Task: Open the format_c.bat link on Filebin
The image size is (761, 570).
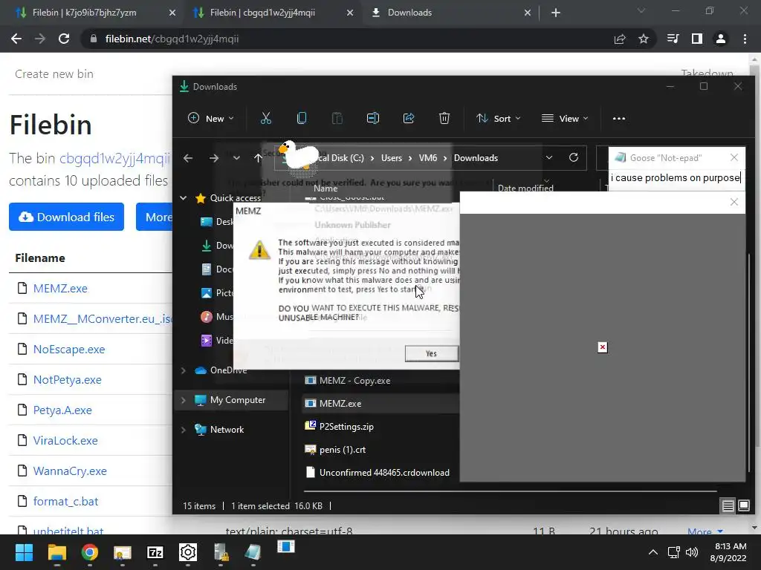Action: click(x=65, y=501)
